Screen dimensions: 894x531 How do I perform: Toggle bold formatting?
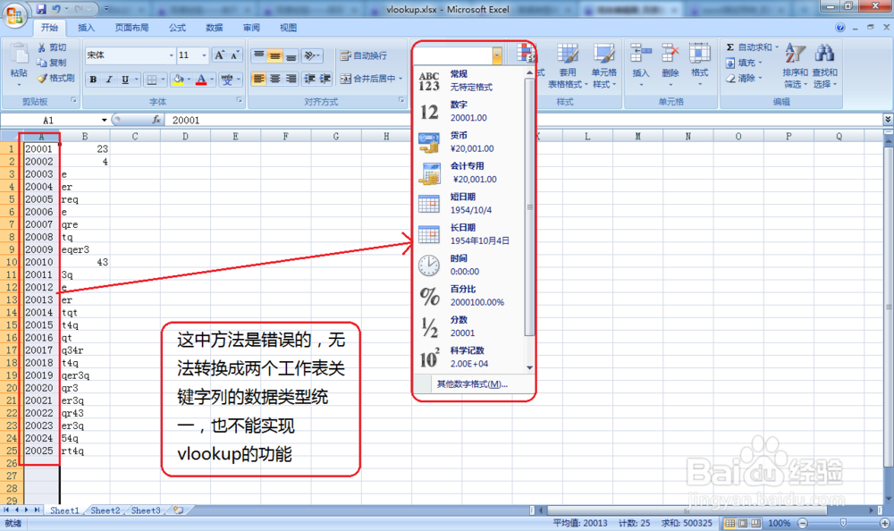(93, 80)
